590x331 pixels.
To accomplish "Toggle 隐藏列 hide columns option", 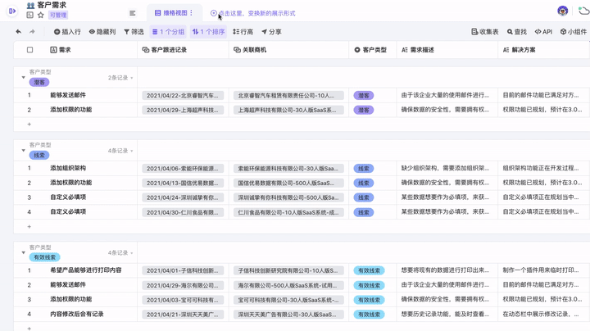I will point(102,32).
